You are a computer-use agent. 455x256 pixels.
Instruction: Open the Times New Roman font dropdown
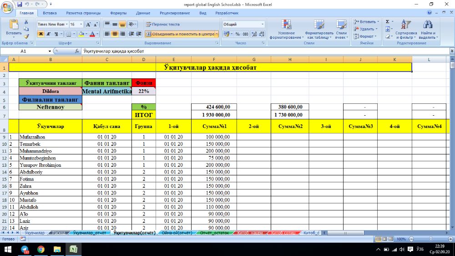coord(67,25)
